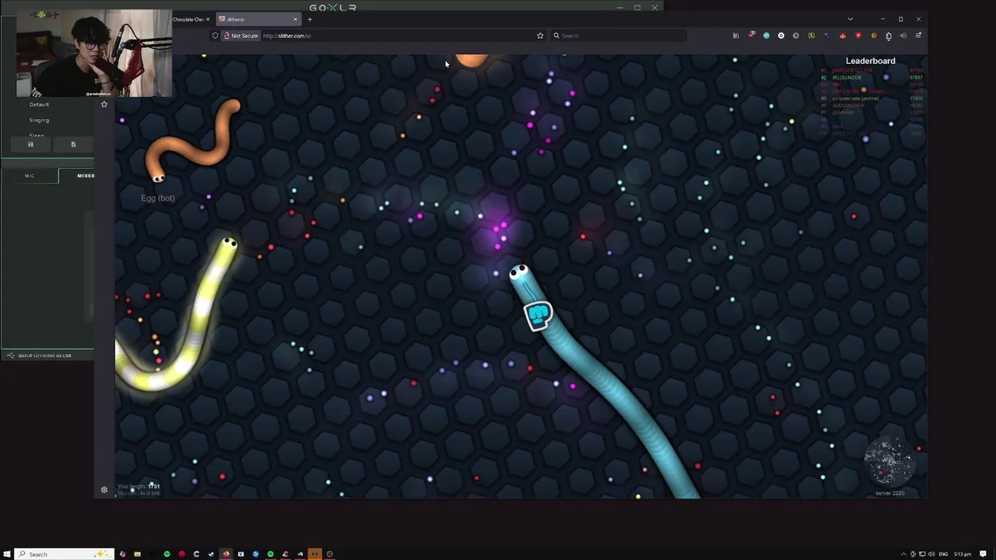
Task: Click the GoXLR new profile file icon
Action: 73,145
